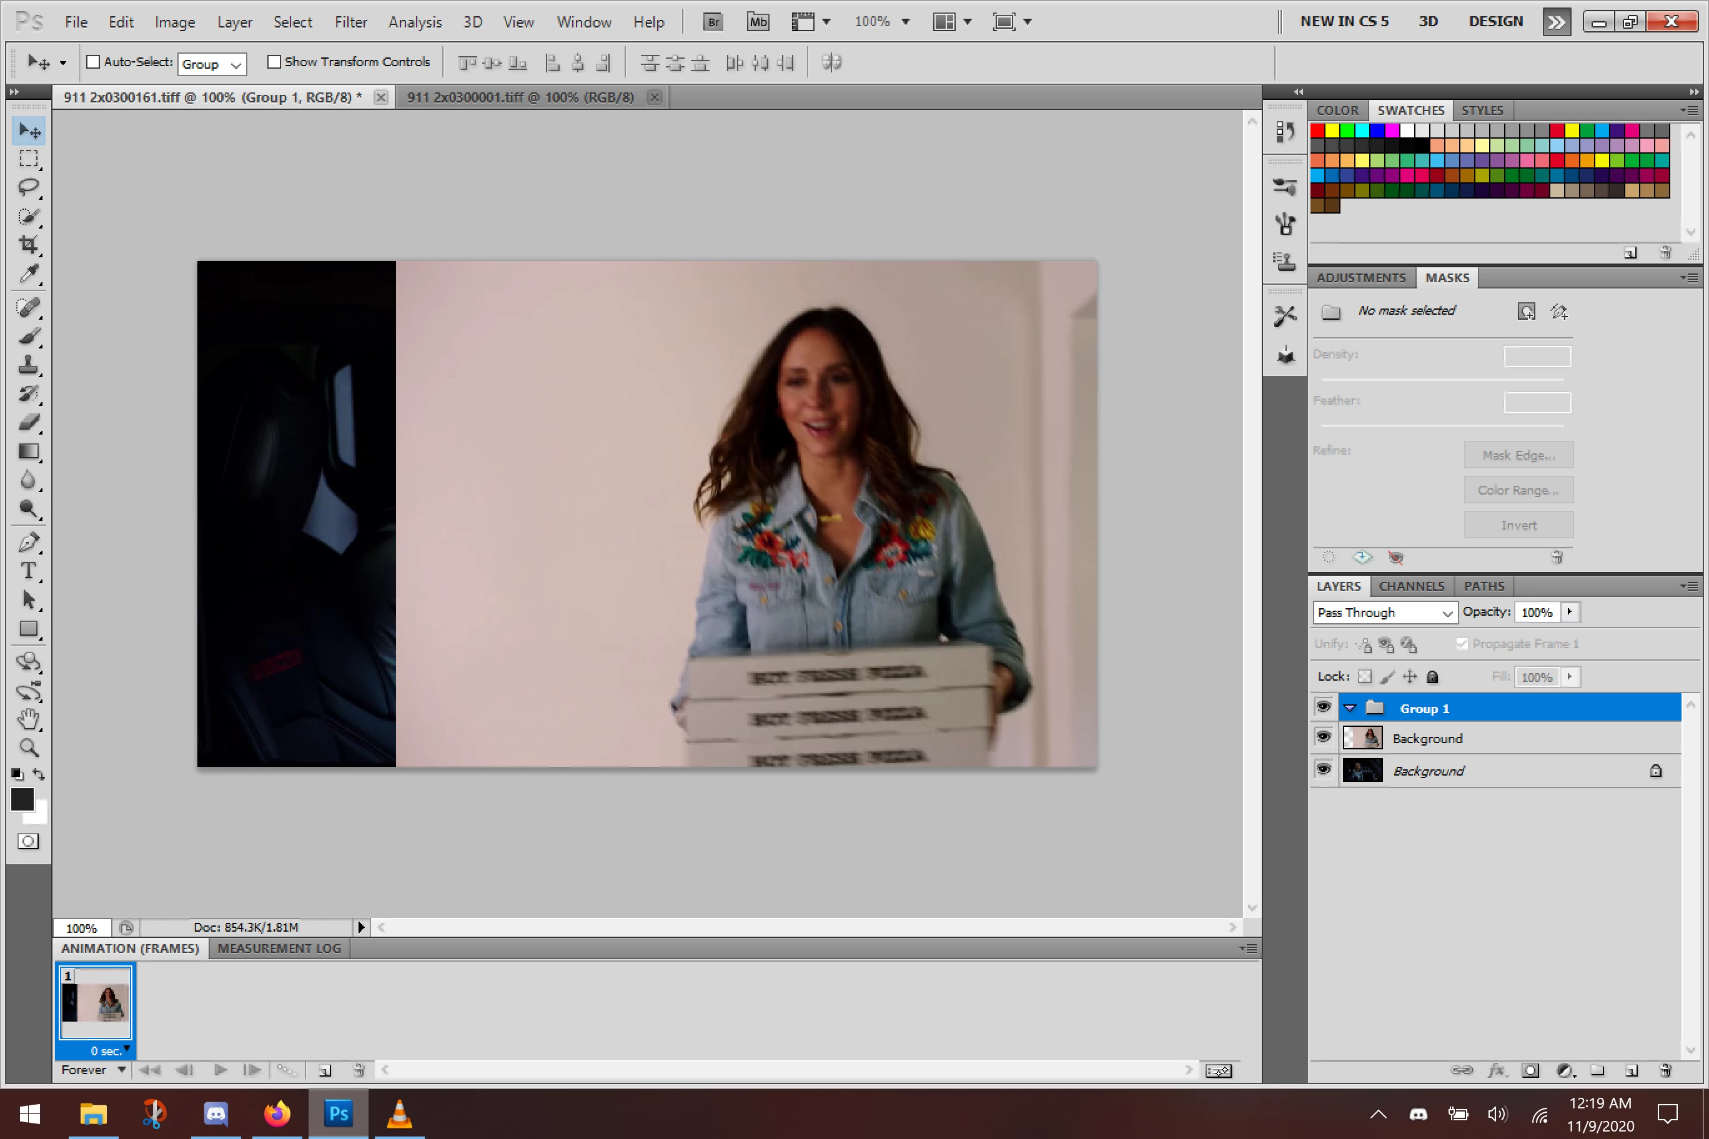Click the Lock all padlock icon
This screenshot has height=1139, width=1709.
pos(1432,677)
